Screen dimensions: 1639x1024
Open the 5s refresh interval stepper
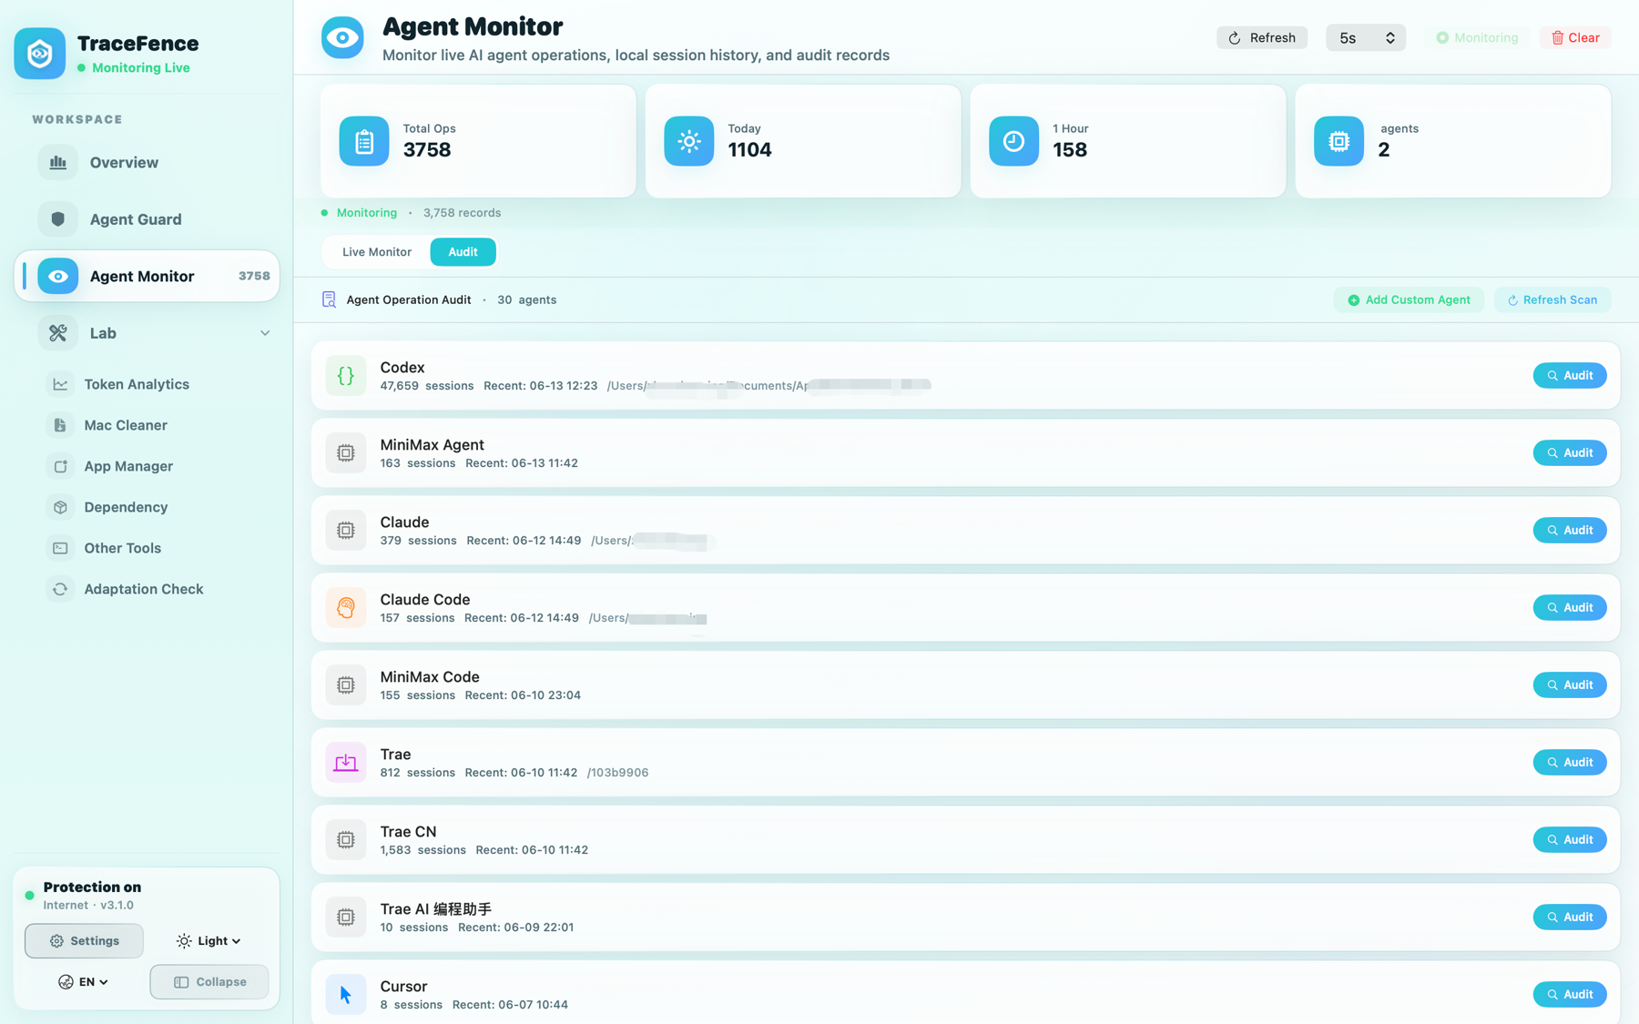click(x=1365, y=37)
